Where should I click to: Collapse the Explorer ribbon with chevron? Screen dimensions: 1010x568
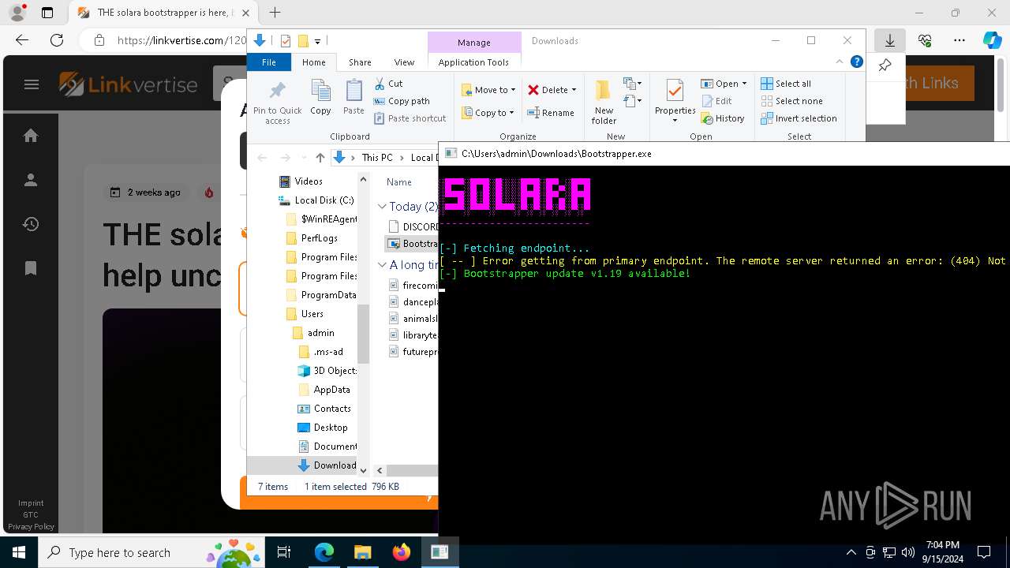(x=840, y=62)
